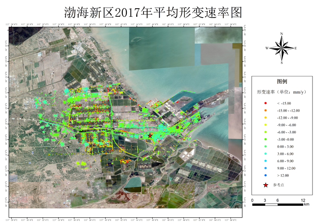317x224 pixels.
Task: Click the north arrow compass rose
Action: [x=281, y=48]
